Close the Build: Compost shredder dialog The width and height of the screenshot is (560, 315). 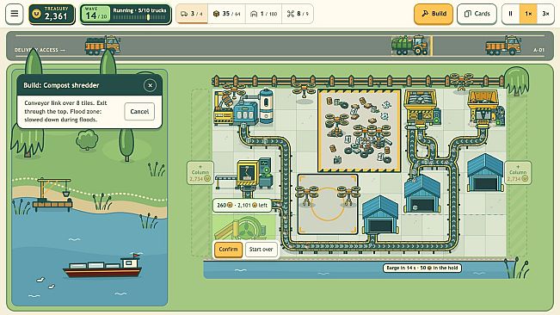[150, 85]
